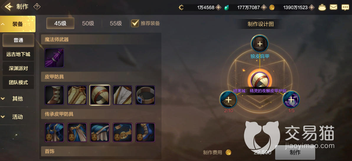Viewport: 352px width, 161px height.
Task: Switch to the 55级 tab
Action: (116, 23)
